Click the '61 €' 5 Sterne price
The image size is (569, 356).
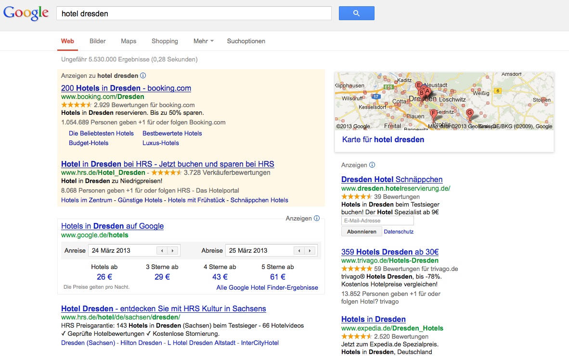coord(278,277)
